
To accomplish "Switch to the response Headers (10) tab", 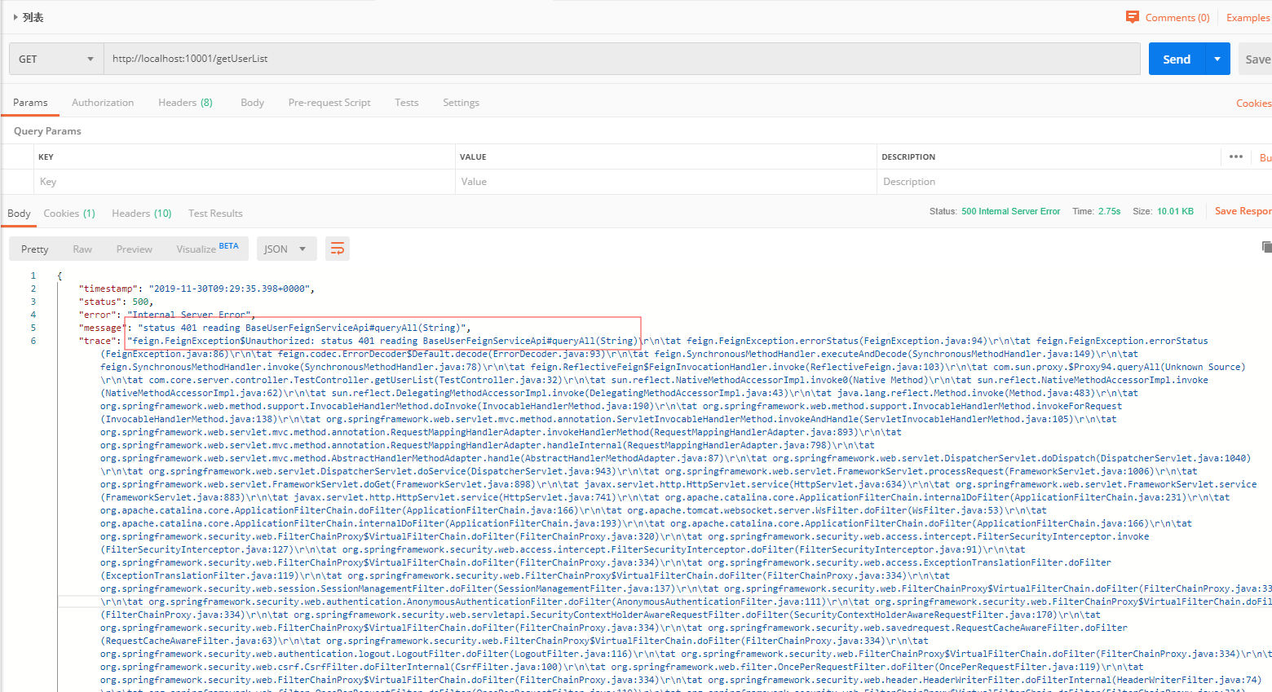I will point(141,213).
